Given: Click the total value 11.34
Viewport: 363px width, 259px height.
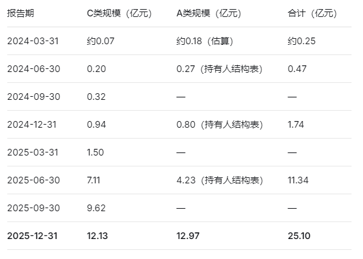Looking at the screenshot, I should (x=298, y=180).
